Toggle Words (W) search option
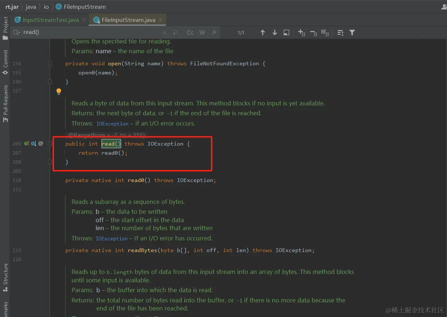The width and height of the screenshot is (447, 317). pyautogui.click(x=202, y=32)
